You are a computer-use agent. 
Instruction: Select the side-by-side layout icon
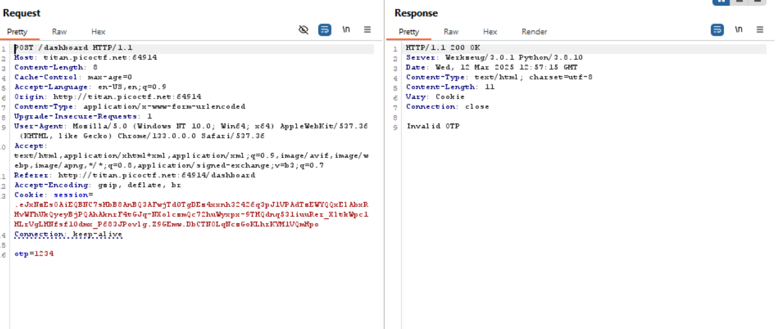[x=721, y=2]
